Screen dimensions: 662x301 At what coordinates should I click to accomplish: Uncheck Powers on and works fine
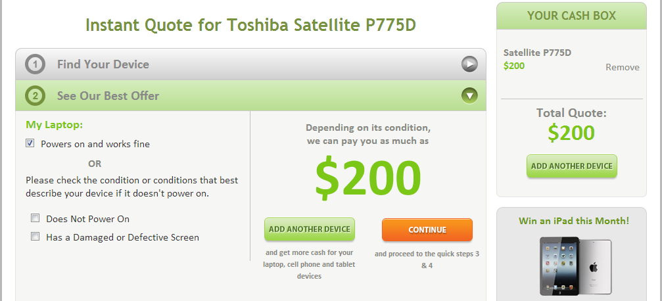click(30, 143)
